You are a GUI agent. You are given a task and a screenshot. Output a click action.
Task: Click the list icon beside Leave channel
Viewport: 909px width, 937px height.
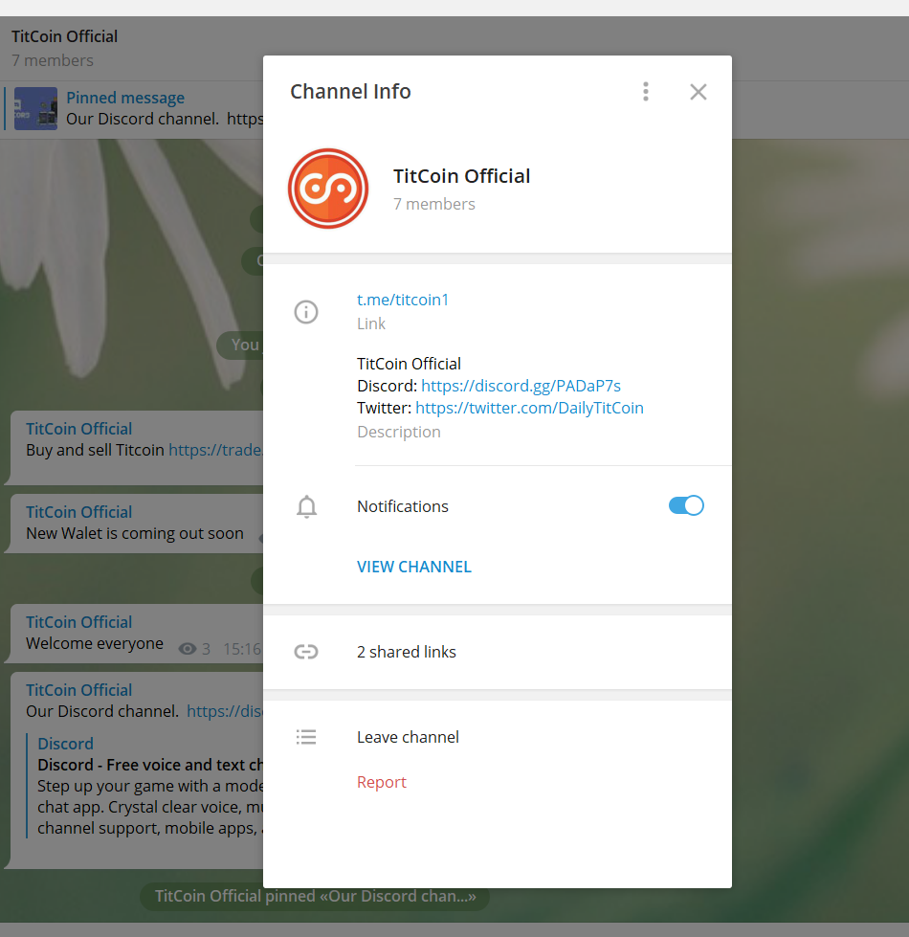(306, 737)
